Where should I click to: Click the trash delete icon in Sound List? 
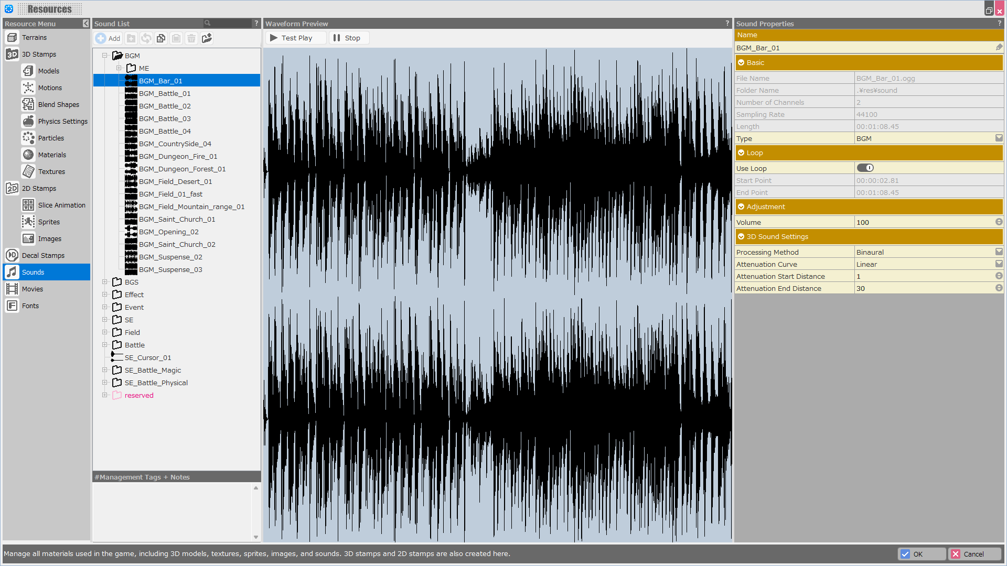(191, 38)
